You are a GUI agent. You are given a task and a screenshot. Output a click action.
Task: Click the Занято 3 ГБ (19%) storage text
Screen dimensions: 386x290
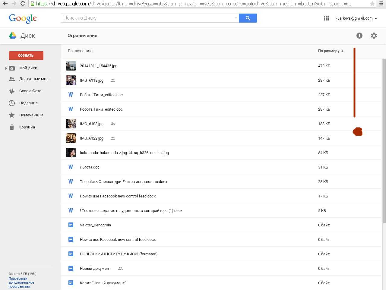pos(23,274)
